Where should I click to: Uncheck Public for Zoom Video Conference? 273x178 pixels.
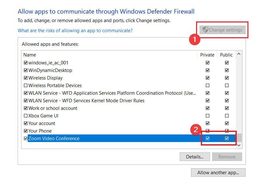pos(227,139)
